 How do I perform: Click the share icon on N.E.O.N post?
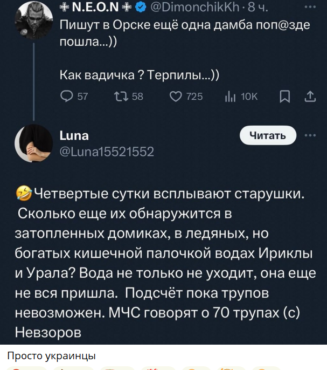[311, 96]
